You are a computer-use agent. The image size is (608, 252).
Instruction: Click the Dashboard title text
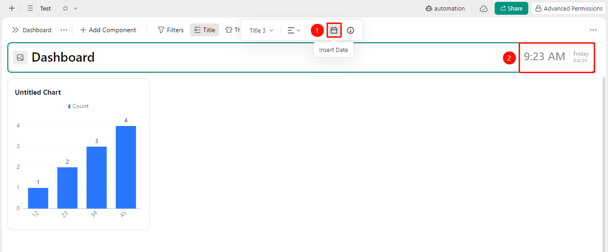(63, 57)
